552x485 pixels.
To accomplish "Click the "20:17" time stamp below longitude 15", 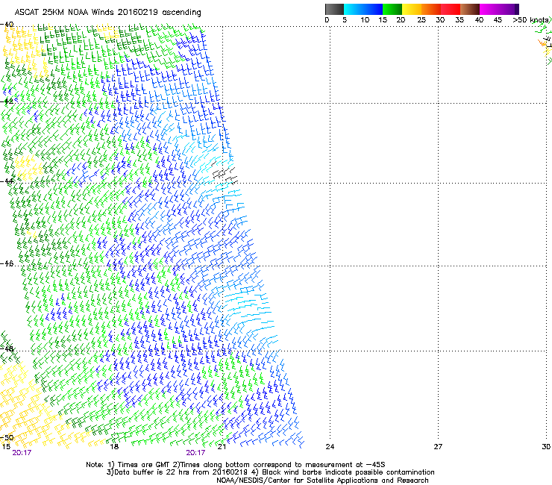I will tap(22, 453).
